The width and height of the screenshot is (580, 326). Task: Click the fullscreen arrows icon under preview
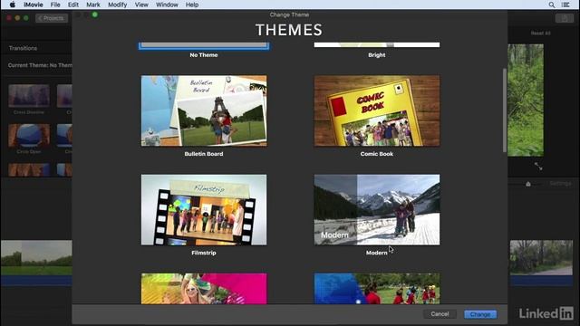538,167
